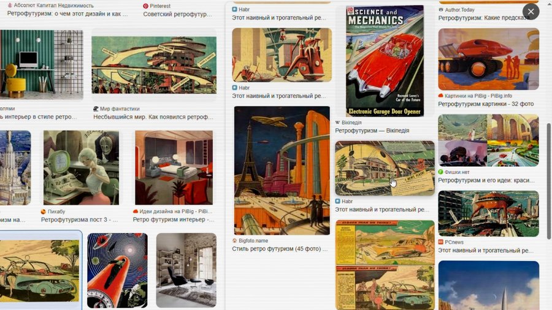Open the Ретрофутуризм — Вікіпедія link
This screenshot has width=552, height=310.
[x=372, y=130]
